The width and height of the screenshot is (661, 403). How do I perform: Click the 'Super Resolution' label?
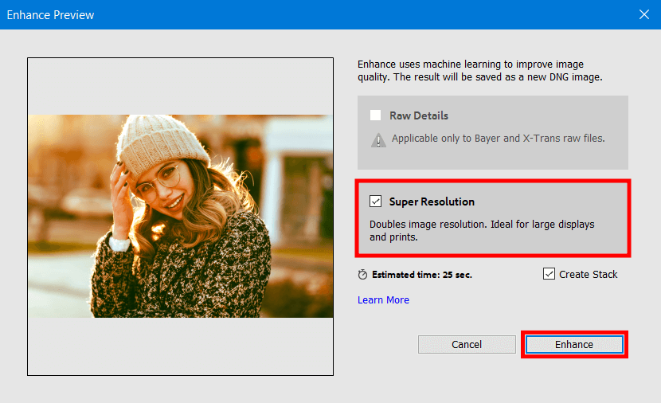point(432,201)
